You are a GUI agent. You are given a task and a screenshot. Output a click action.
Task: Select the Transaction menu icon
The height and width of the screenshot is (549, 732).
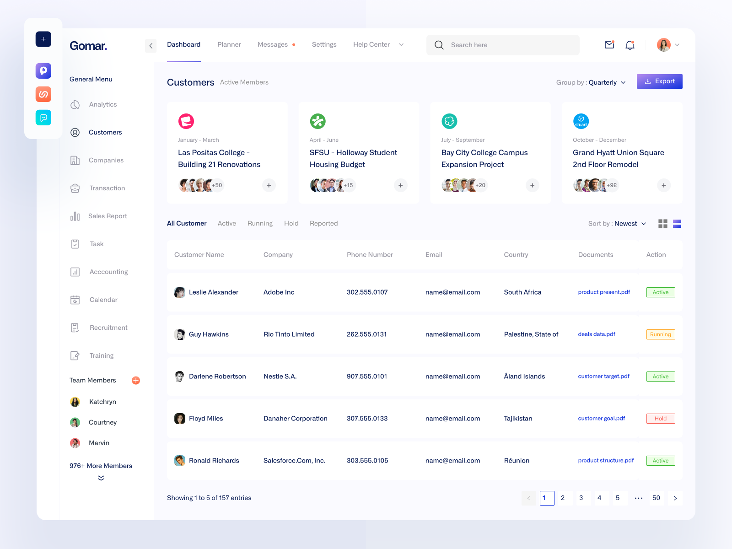[x=75, y=188]
